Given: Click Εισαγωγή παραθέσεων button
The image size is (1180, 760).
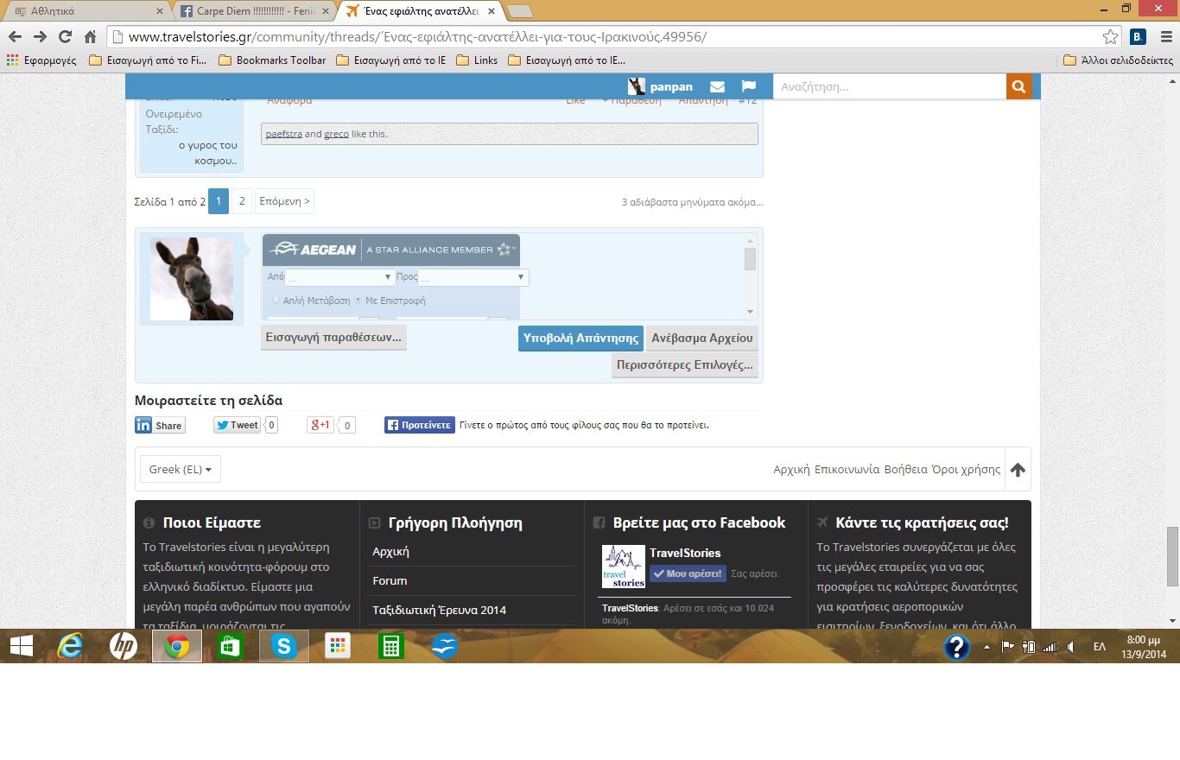Looking at the screenshot, I should coord(333,338).
